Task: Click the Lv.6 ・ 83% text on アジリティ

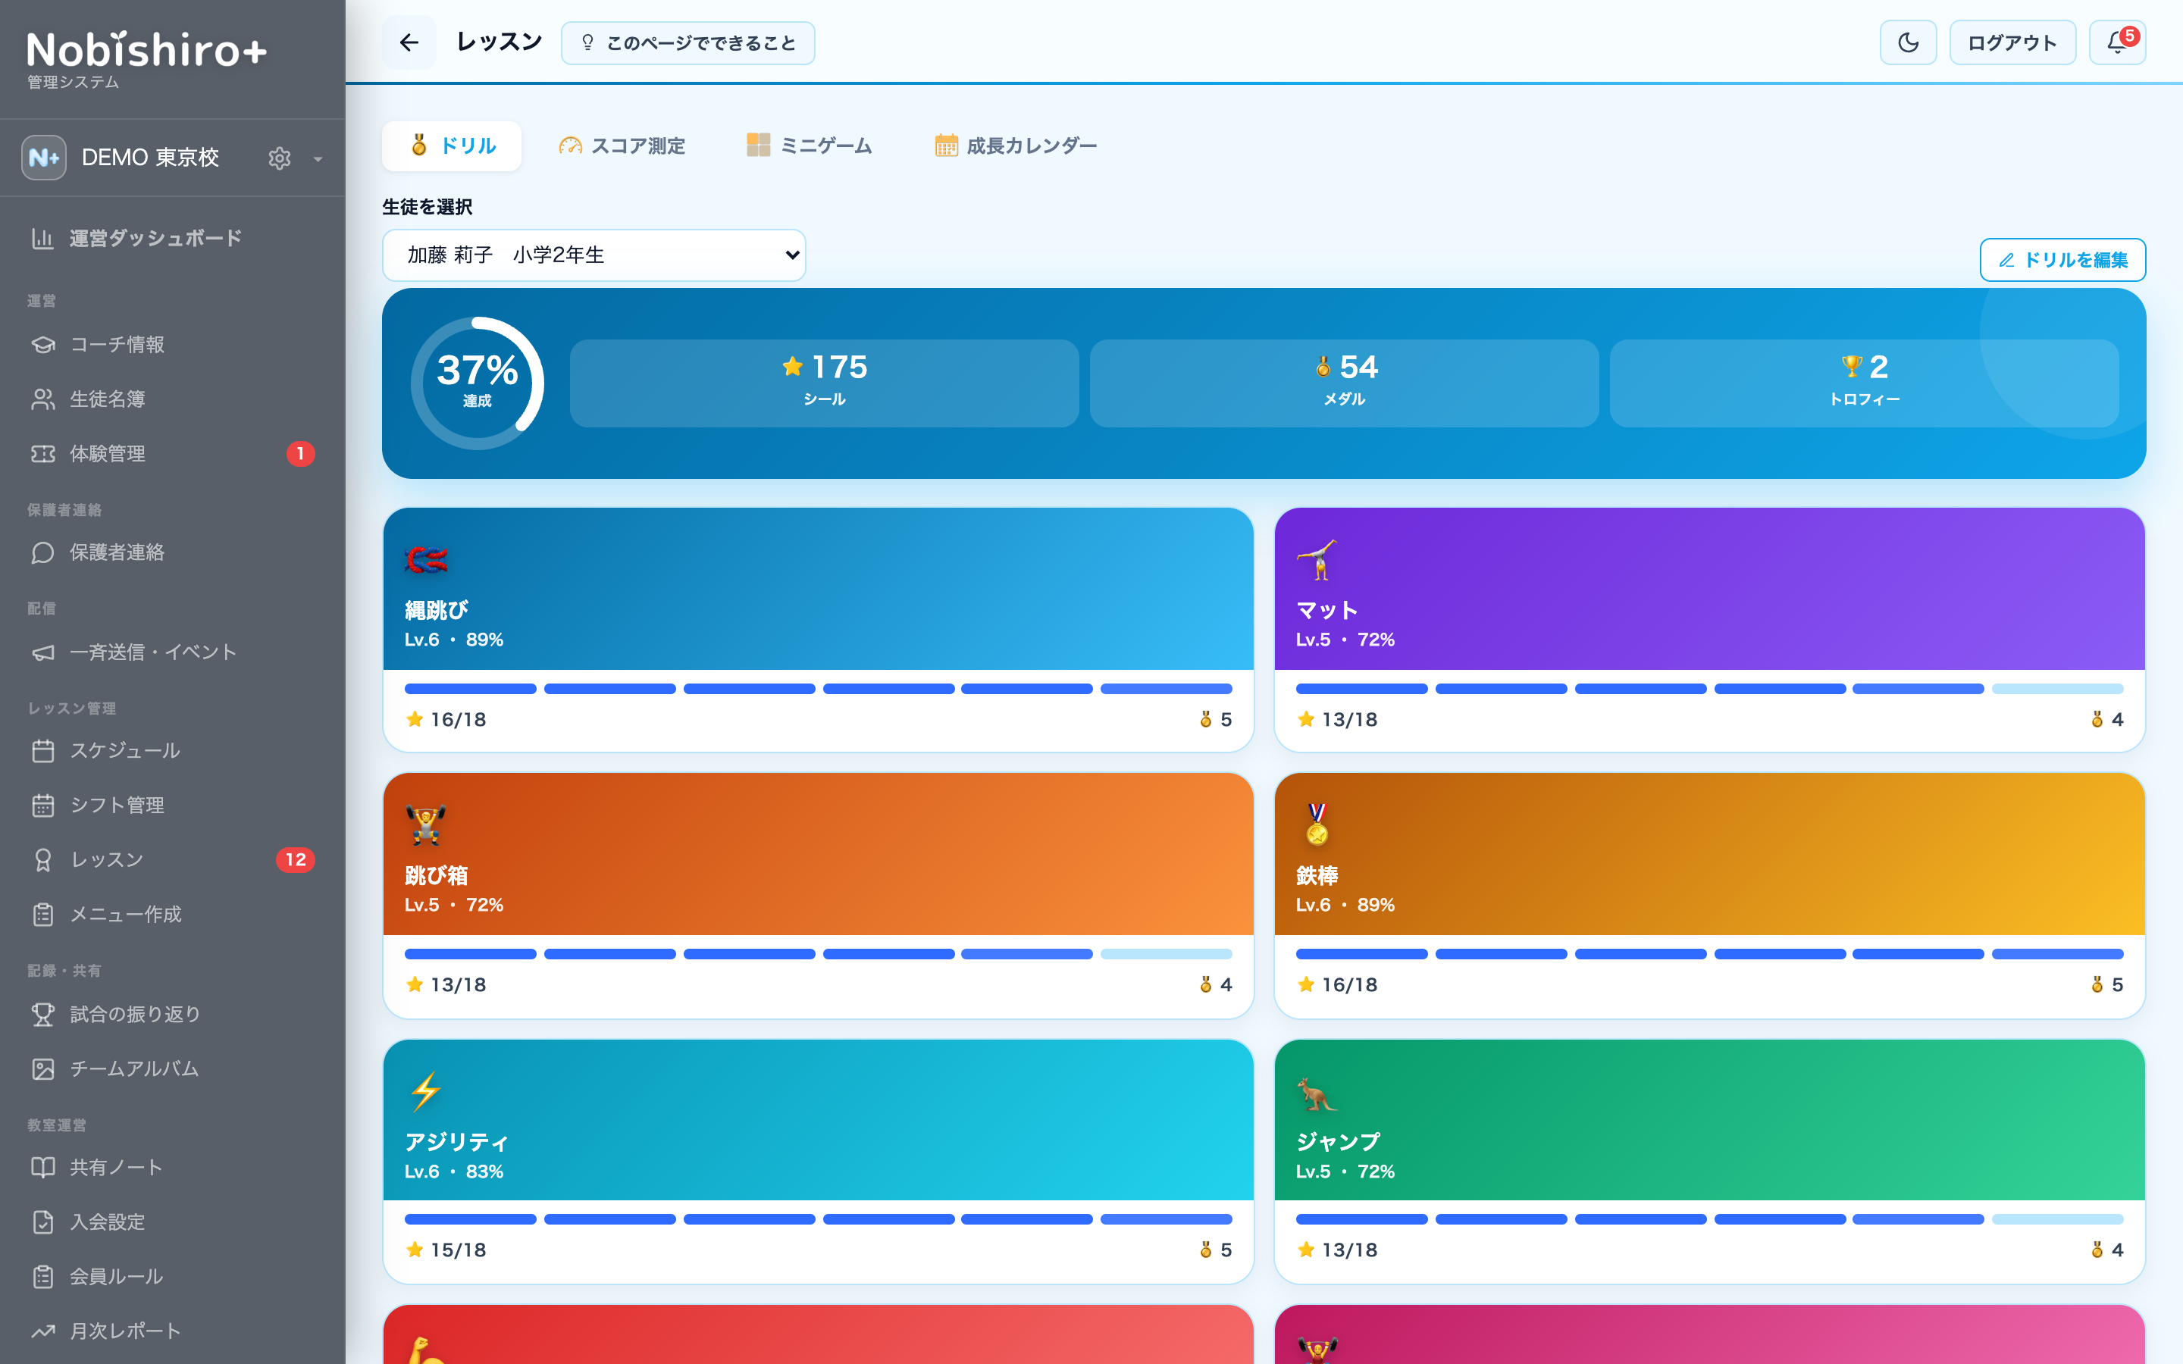Action: (x=454, y=1171)
